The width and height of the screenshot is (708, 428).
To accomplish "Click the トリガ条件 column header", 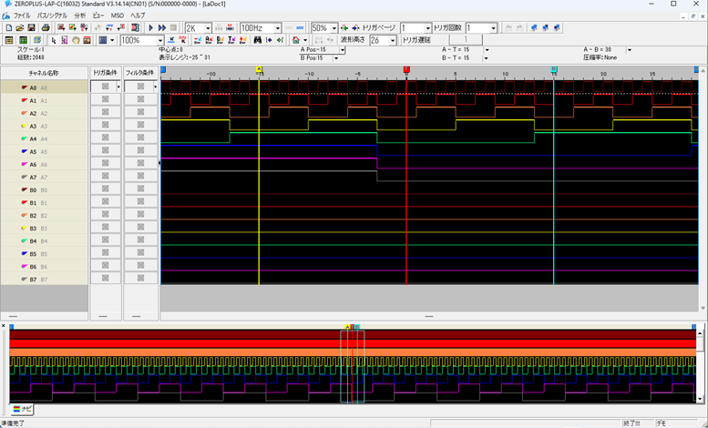I will [105, 73].
